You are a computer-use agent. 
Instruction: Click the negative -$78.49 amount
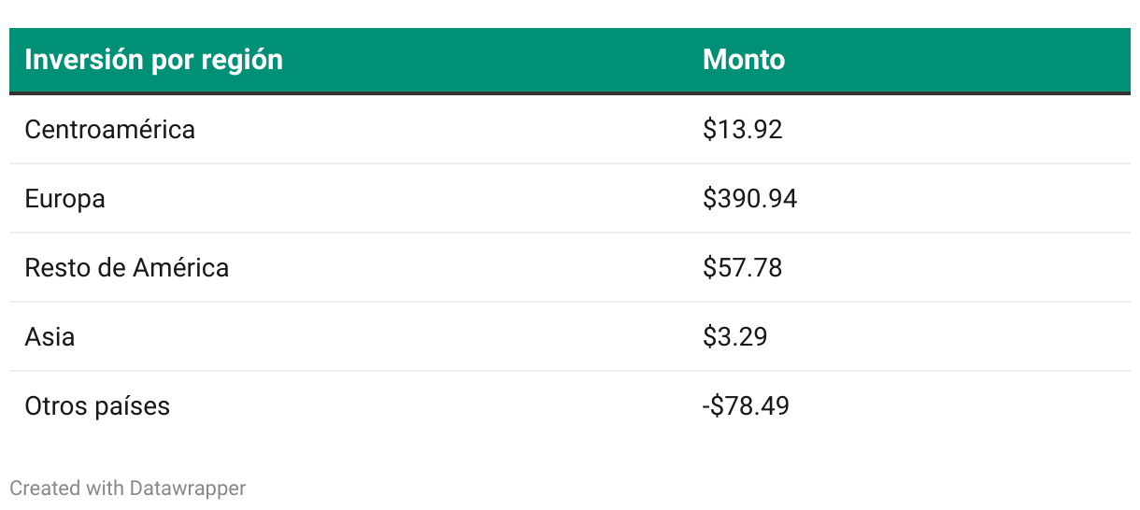tap(745, 406)
